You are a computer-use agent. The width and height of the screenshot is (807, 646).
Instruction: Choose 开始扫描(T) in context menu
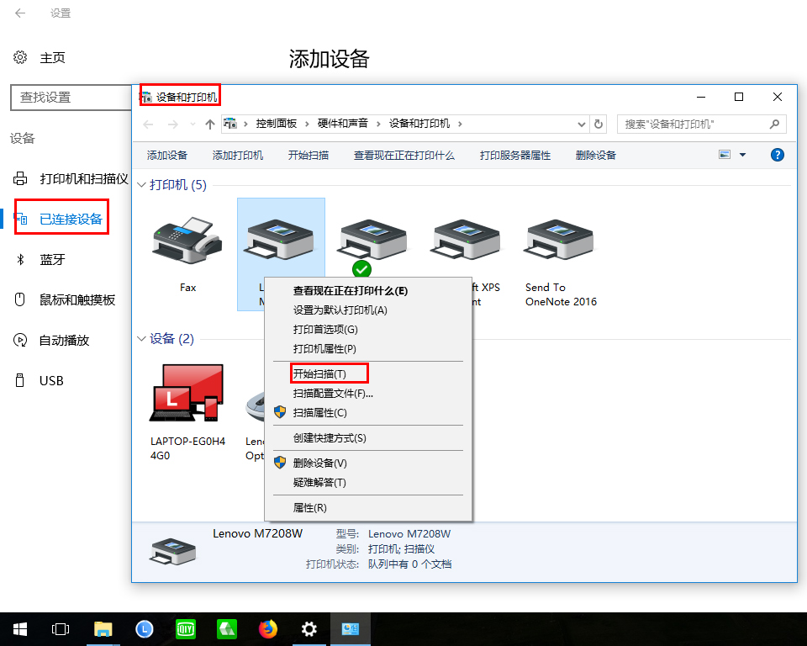[x=368, y=374]
